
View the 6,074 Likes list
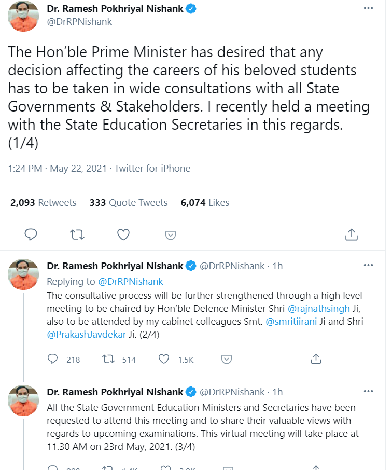205,202
